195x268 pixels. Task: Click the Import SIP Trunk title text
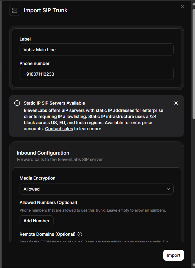pos(46,10)
